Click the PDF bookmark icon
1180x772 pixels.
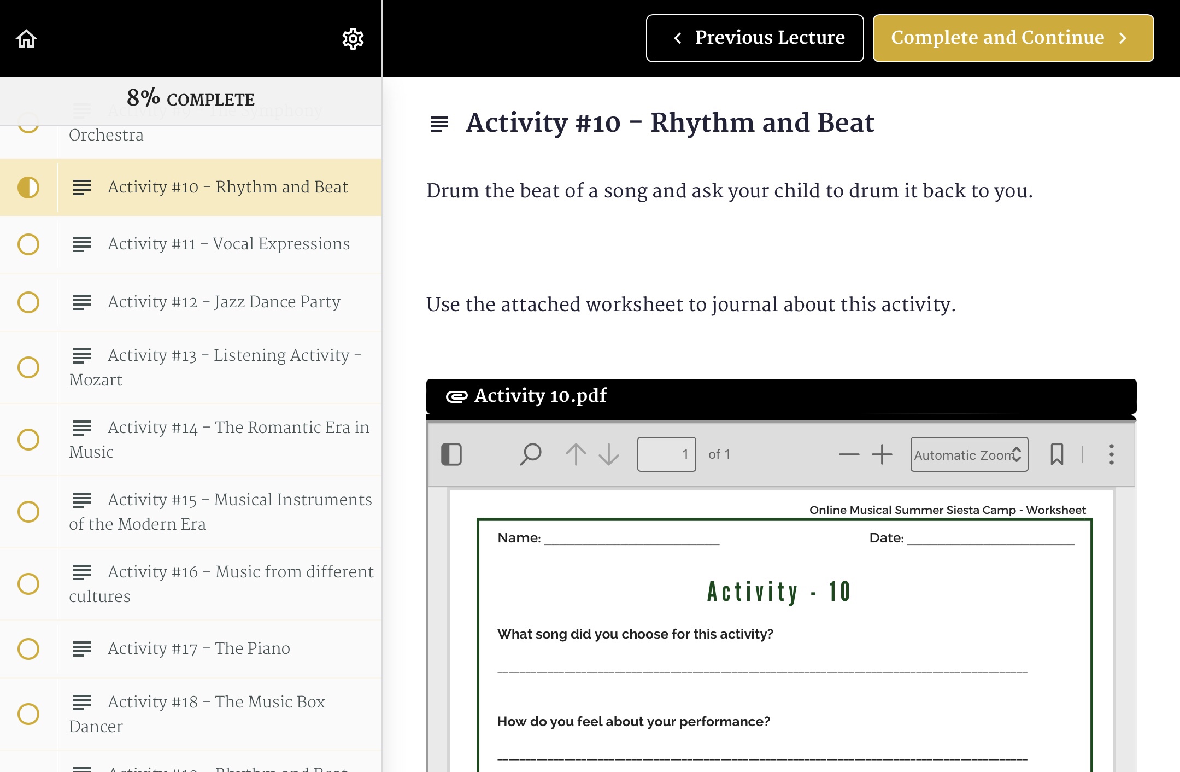pyautogui.click(x=1056, y=454)
